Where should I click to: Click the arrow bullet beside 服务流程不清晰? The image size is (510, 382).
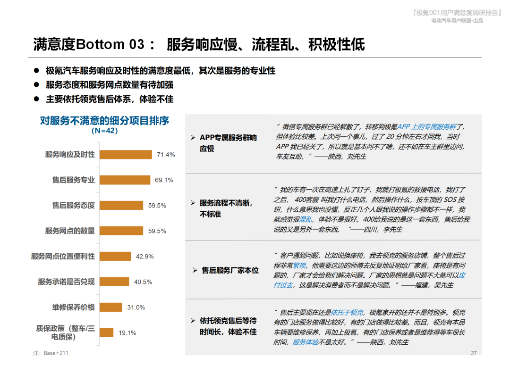(193, 203)
